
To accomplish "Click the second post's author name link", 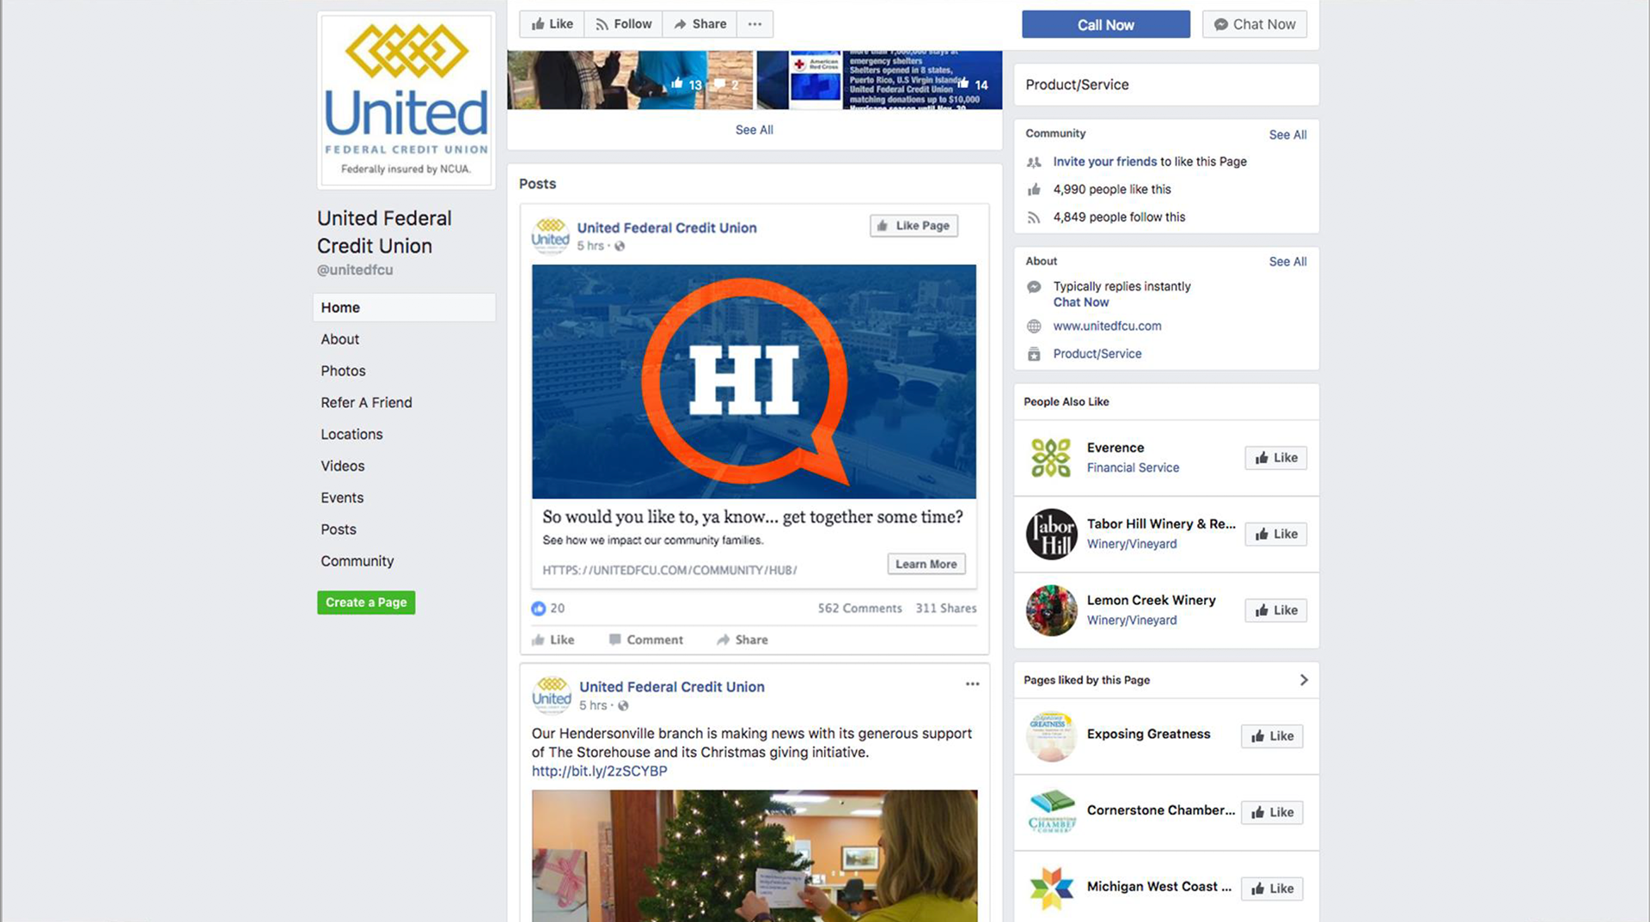I will [x=671, y=687].
